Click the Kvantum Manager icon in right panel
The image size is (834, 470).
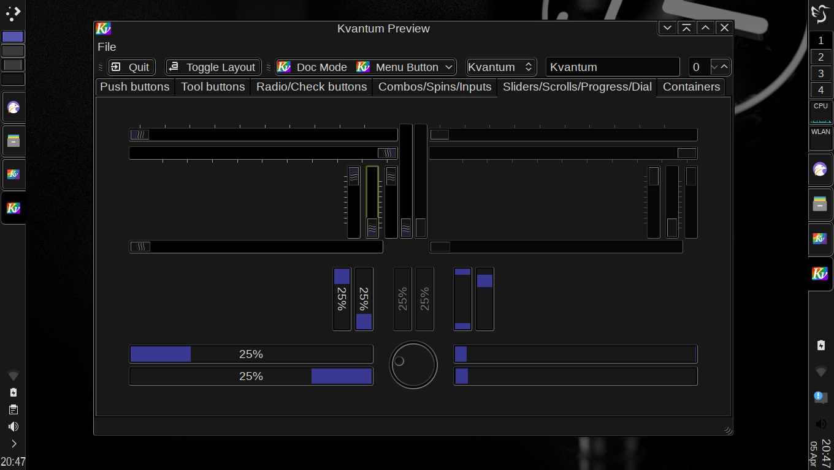click(820, 239)
